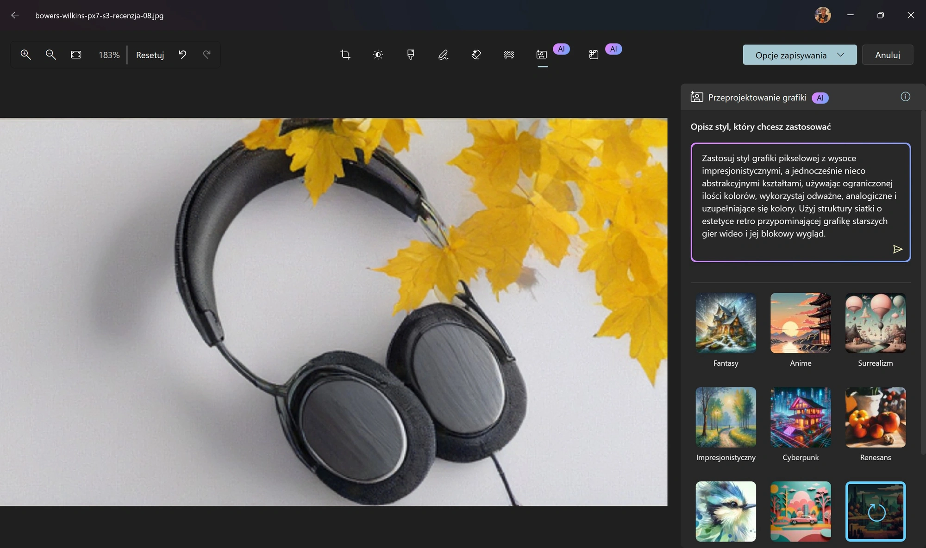Expand Opcje zapisywania dropdown

(x=800, y=55)
